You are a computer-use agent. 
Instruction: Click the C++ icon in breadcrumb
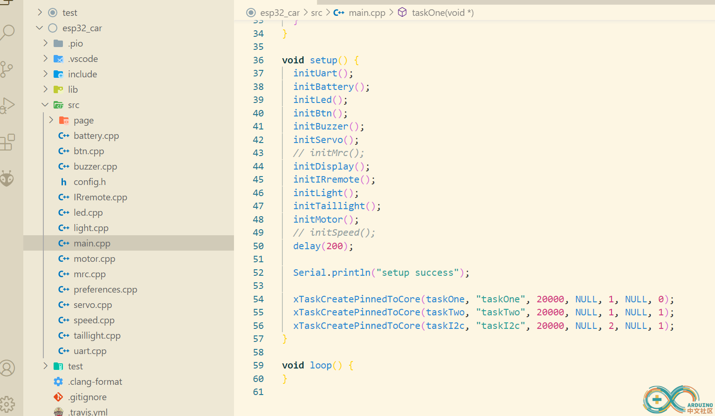(339, 13)
